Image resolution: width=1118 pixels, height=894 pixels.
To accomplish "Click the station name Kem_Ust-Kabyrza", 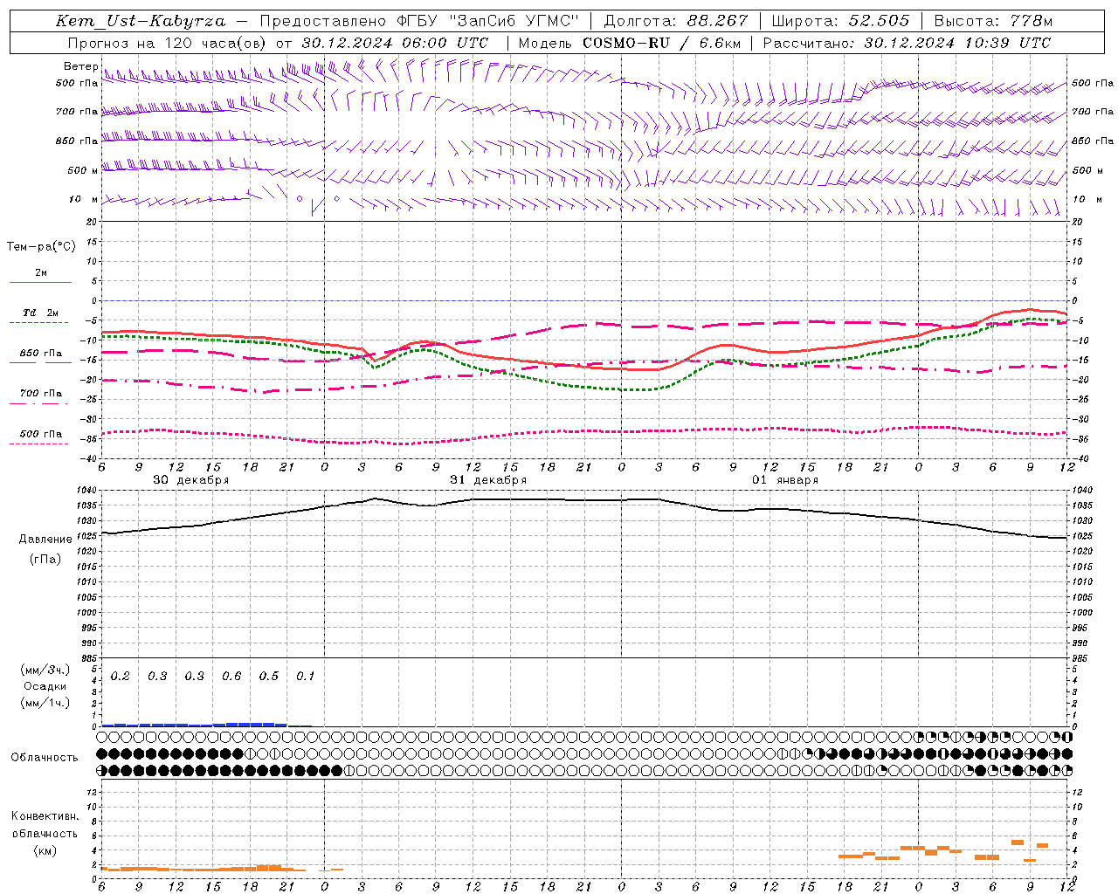I will 140,21.
